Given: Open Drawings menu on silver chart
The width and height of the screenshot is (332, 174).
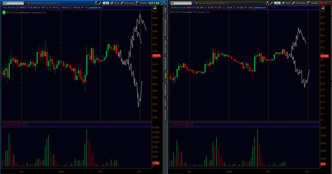Looking at the screenshot, I should (299, 3).
